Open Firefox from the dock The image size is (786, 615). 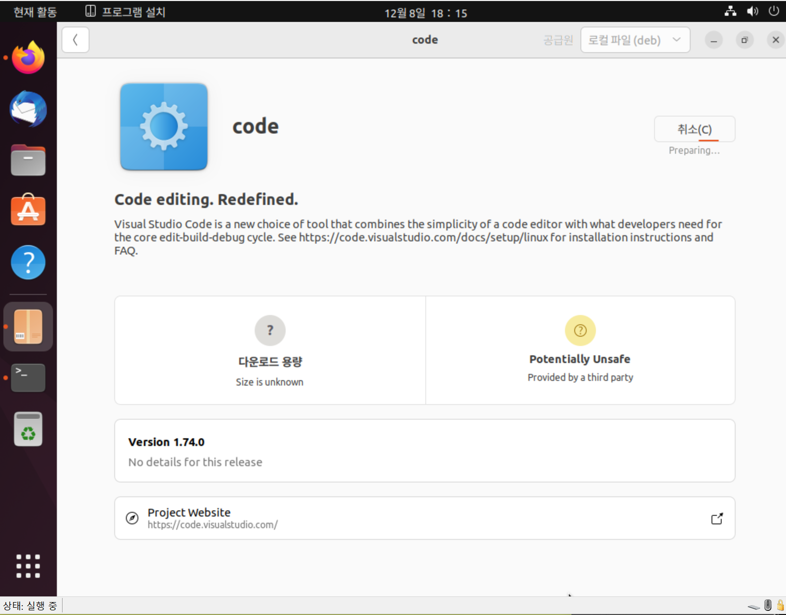[x=28, y=57]
